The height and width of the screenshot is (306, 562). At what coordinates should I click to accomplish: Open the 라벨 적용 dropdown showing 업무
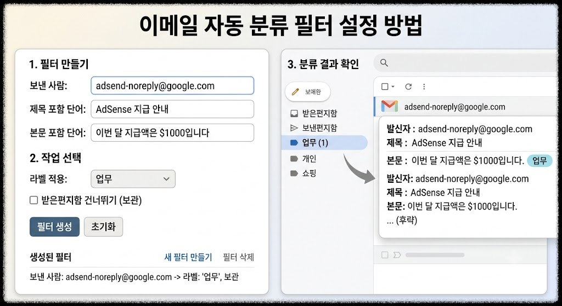133,179
